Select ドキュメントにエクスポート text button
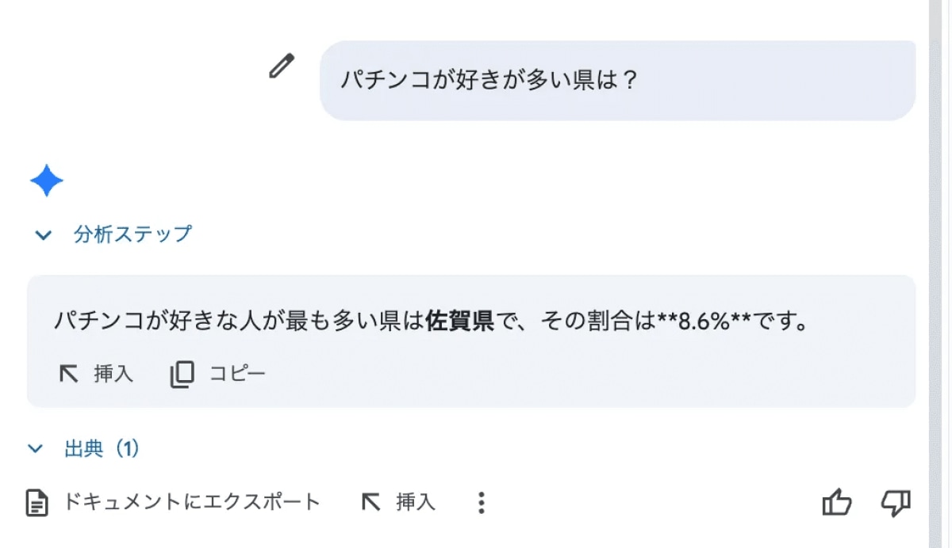The height and width of the screenshot is (548, 952). 191,502
